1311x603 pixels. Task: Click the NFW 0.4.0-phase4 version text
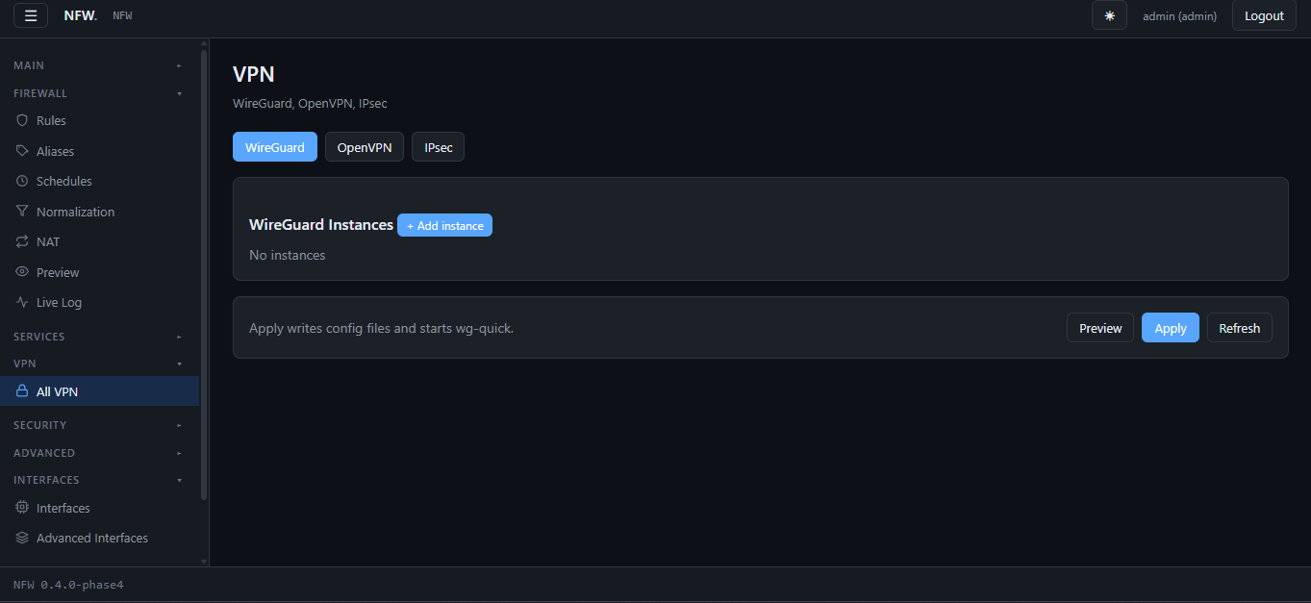(x=68, y=585)
